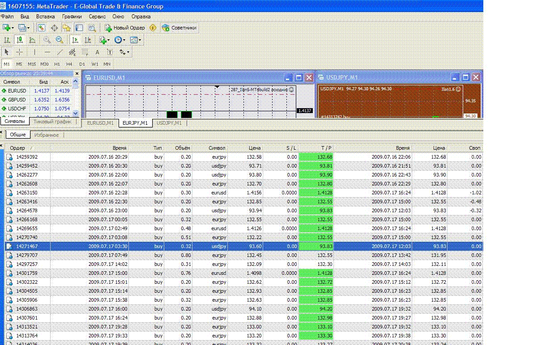
Task: Switch to the Тиковый график tab
Action: pos(52,122)
